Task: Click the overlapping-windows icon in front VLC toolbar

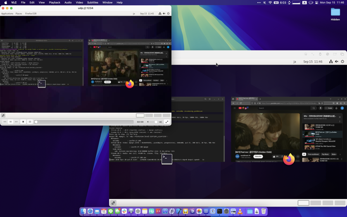Action: [x=3, y=115]
